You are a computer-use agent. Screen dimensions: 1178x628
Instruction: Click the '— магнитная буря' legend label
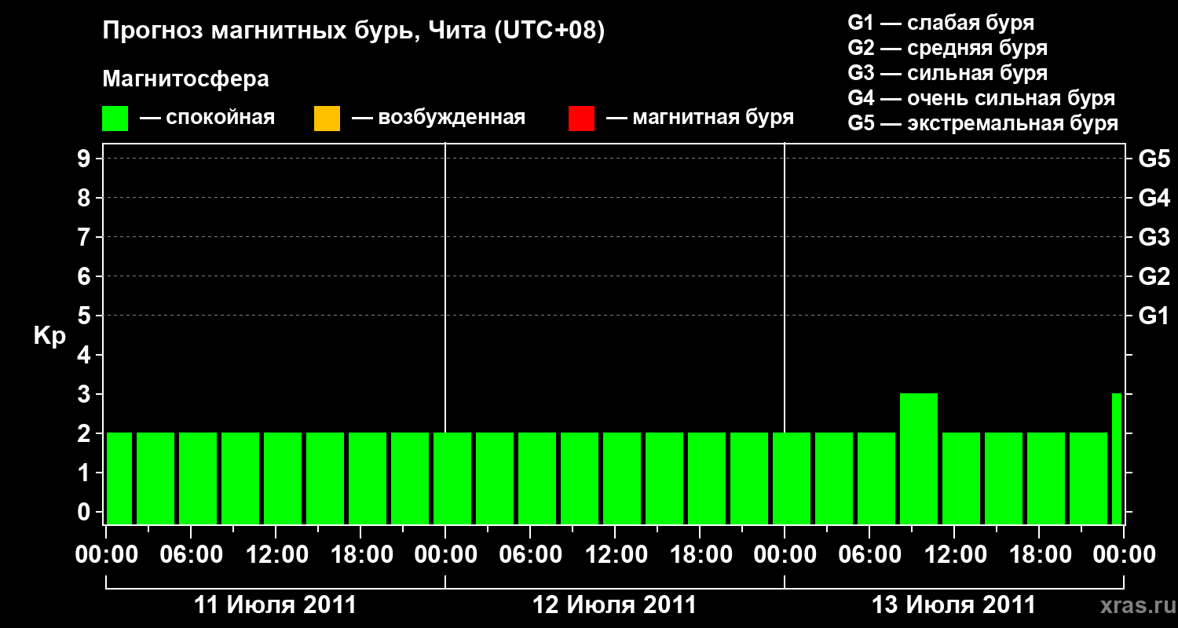[700, 119]
